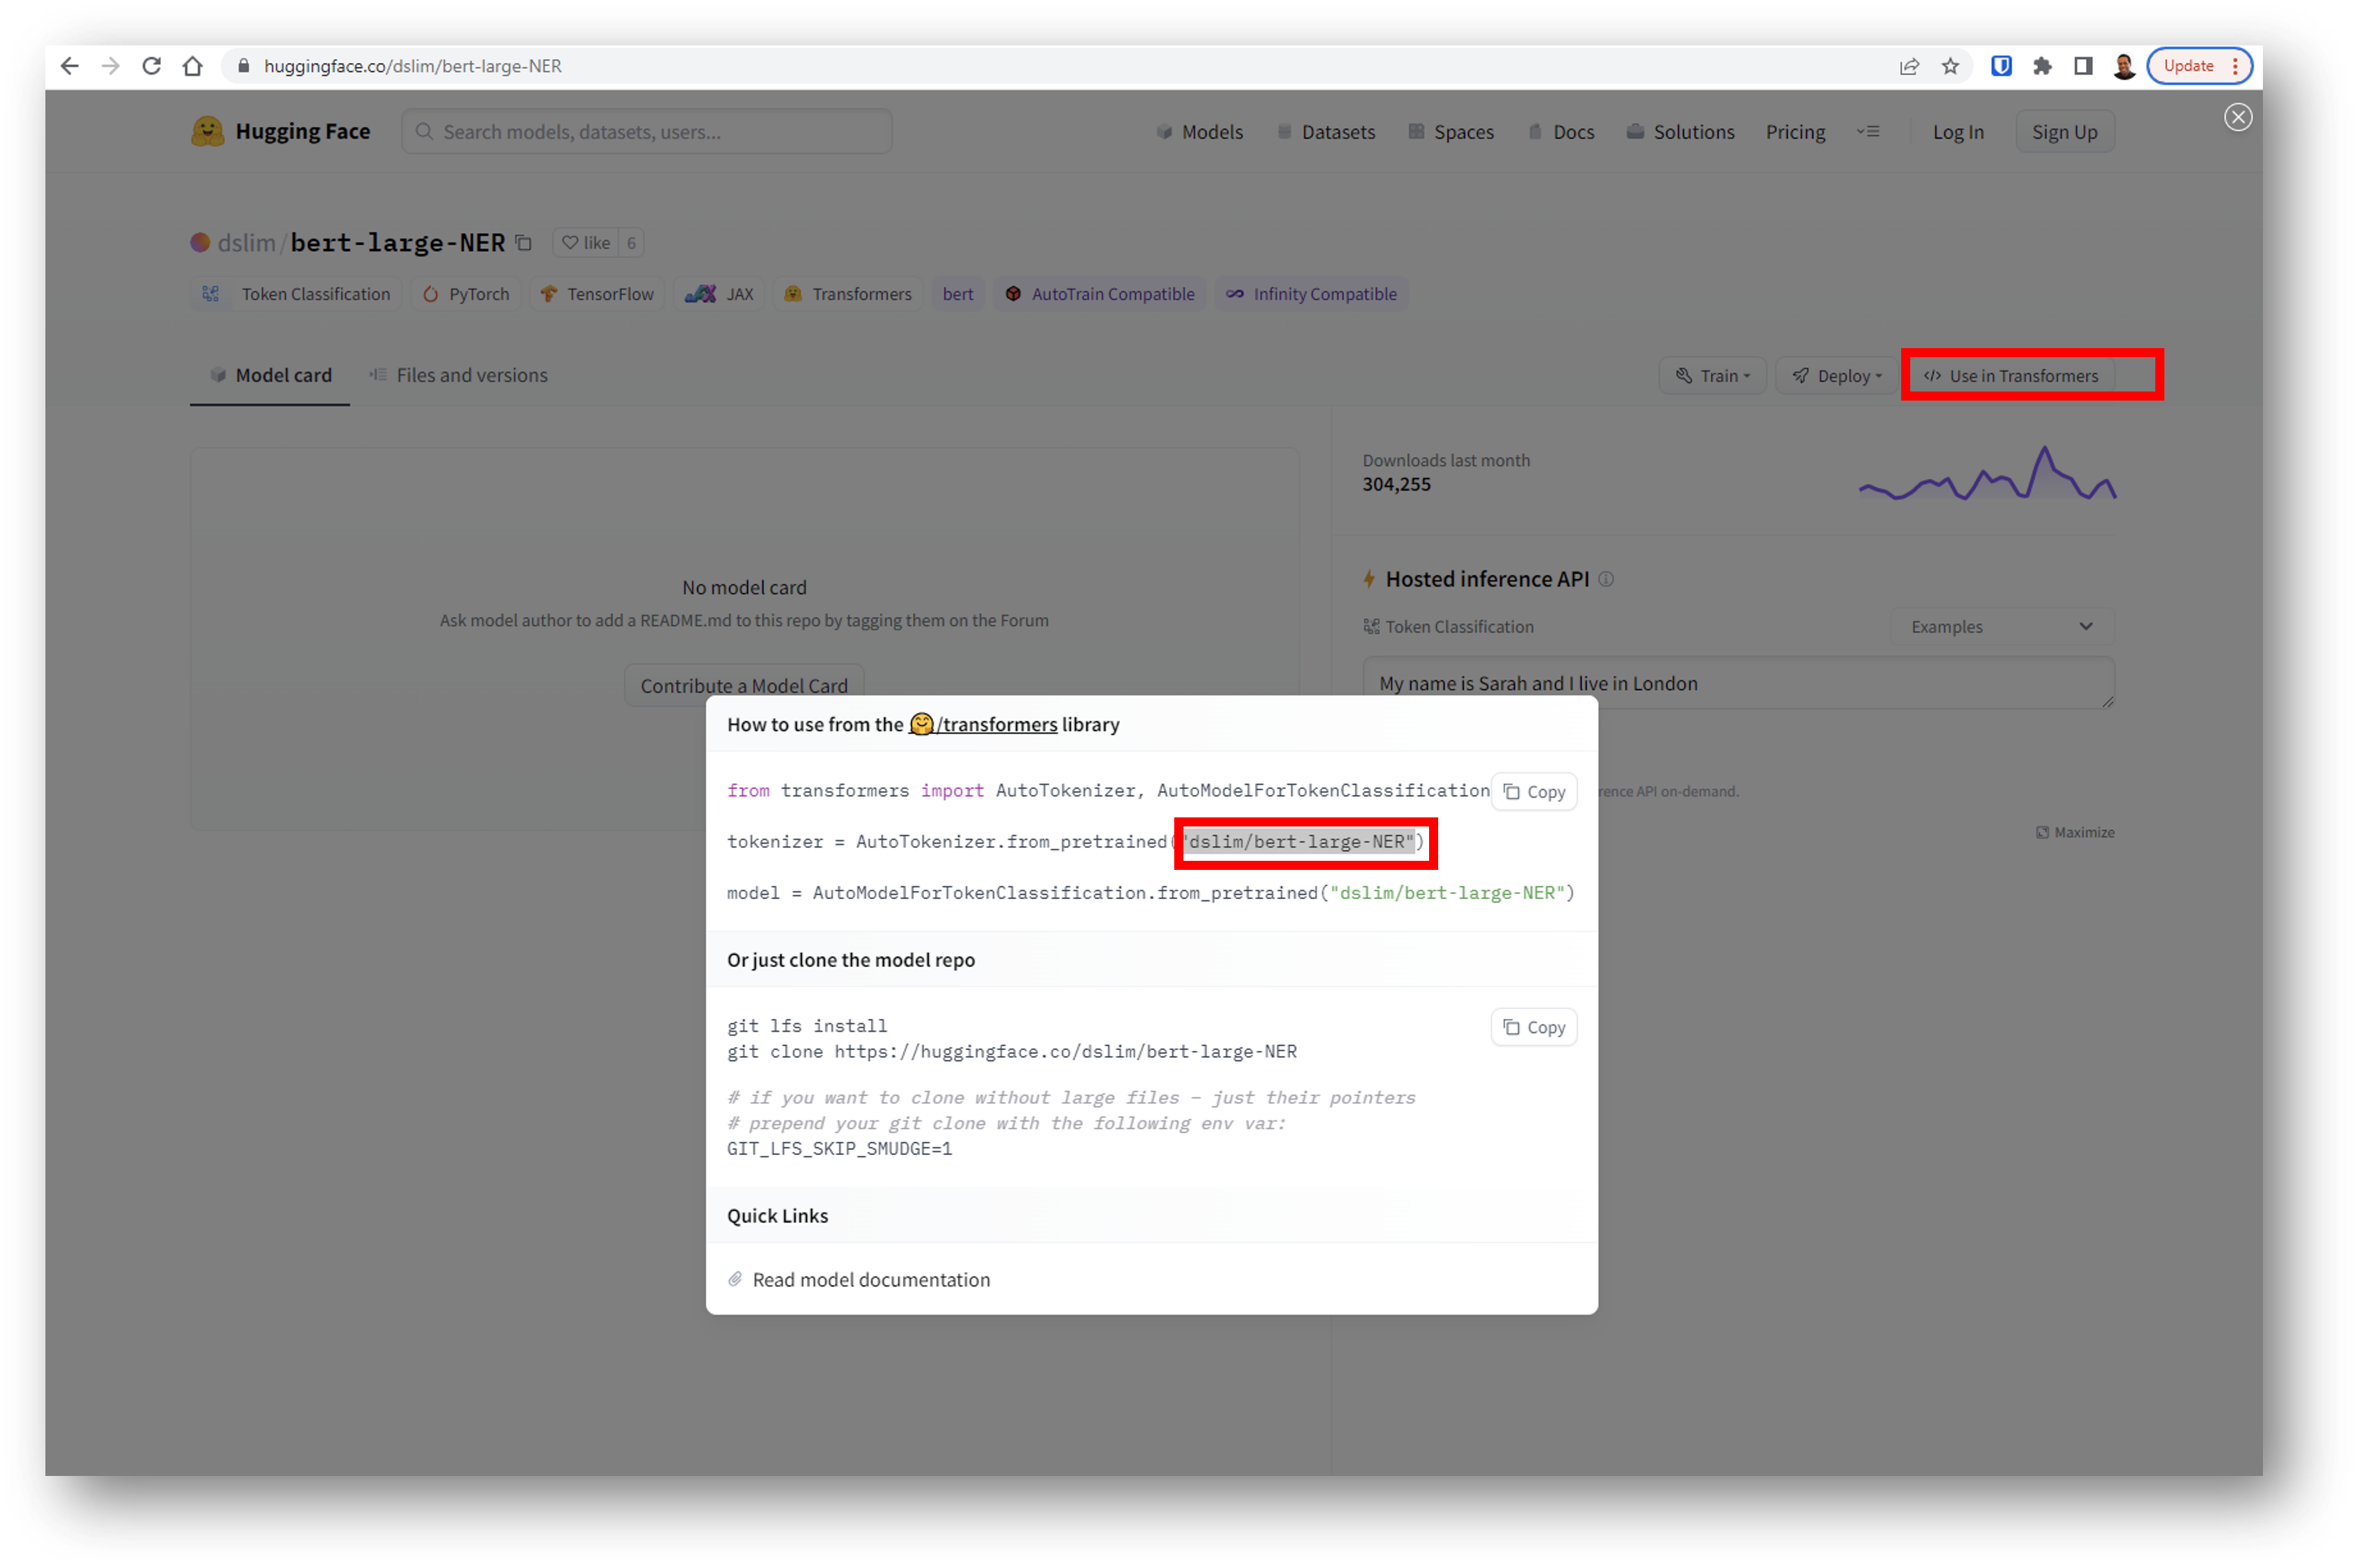Viewport: 2355px width, 1568px height.
Task: Click the browser home icon
Action: [193, 66]
